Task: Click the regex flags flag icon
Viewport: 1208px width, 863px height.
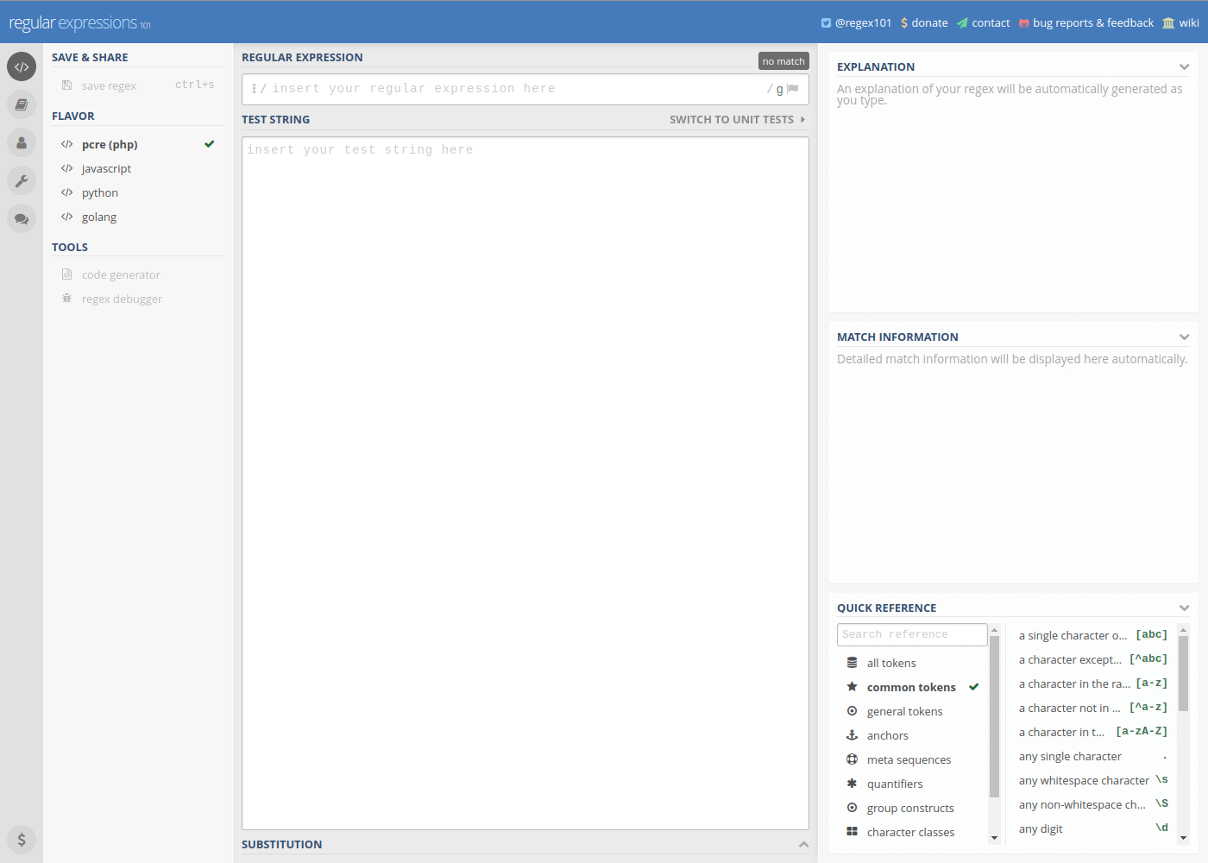Action: tap(793, 89)
